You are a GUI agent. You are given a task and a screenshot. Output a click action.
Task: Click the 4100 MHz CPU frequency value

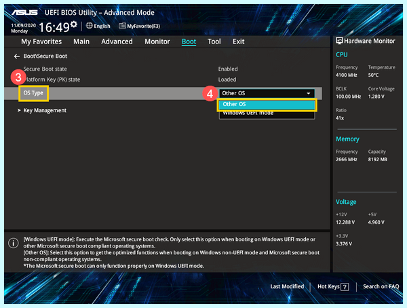346,75
